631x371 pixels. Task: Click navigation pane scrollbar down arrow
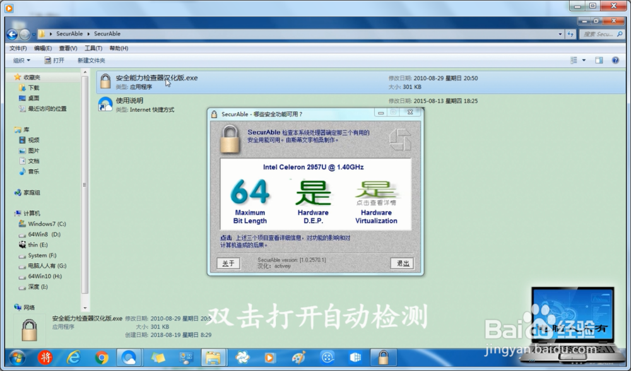tap(85, 308)
